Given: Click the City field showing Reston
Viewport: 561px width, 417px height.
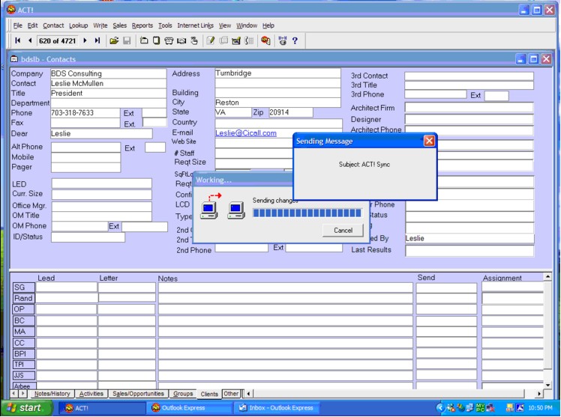Looking at the screenshot, I should pos(277,103).
